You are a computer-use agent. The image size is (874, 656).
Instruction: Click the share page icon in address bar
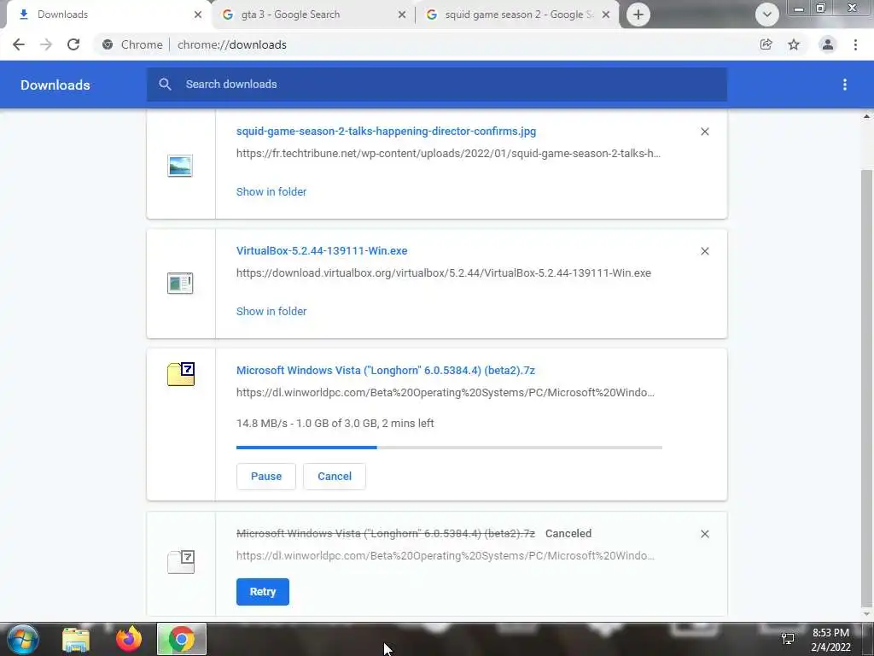[x=766, y=44]
